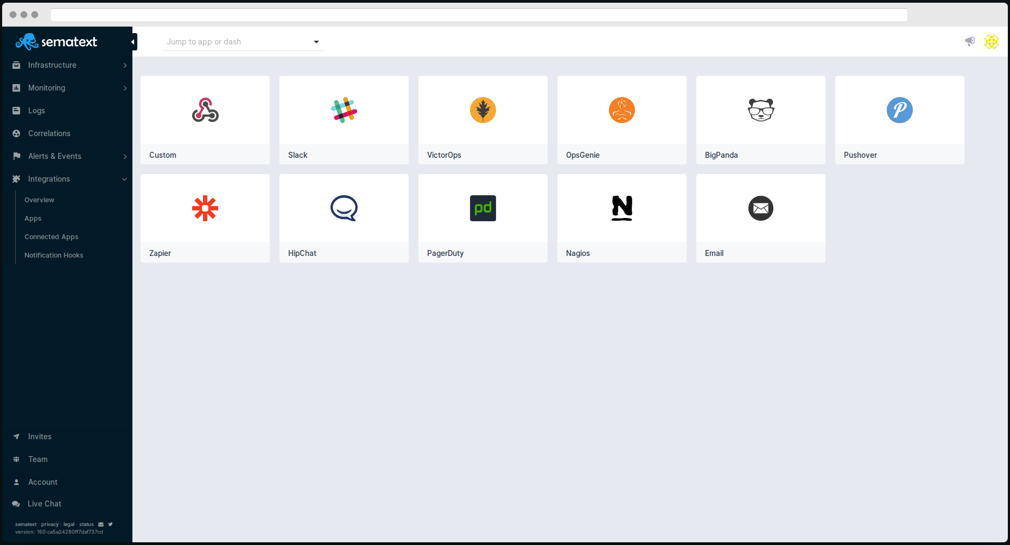Open Integrations Apps submenu item
Viewport: 1010px width, 545px height.
(x=33, y=219)
